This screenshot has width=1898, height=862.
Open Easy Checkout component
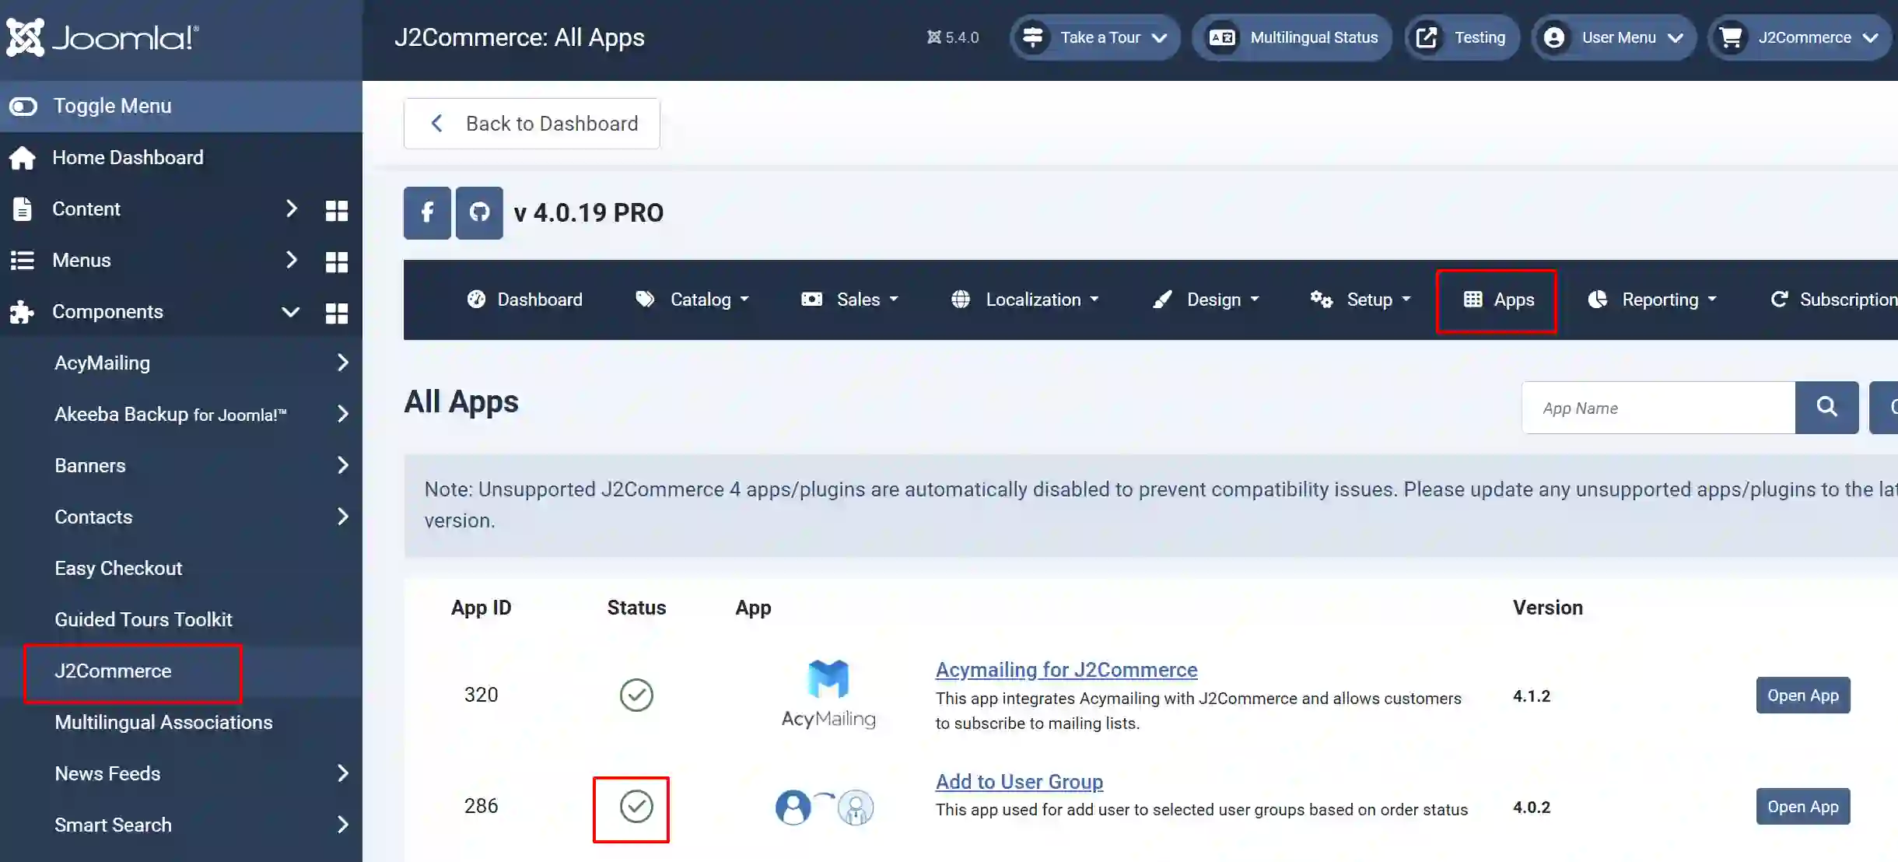118,568
